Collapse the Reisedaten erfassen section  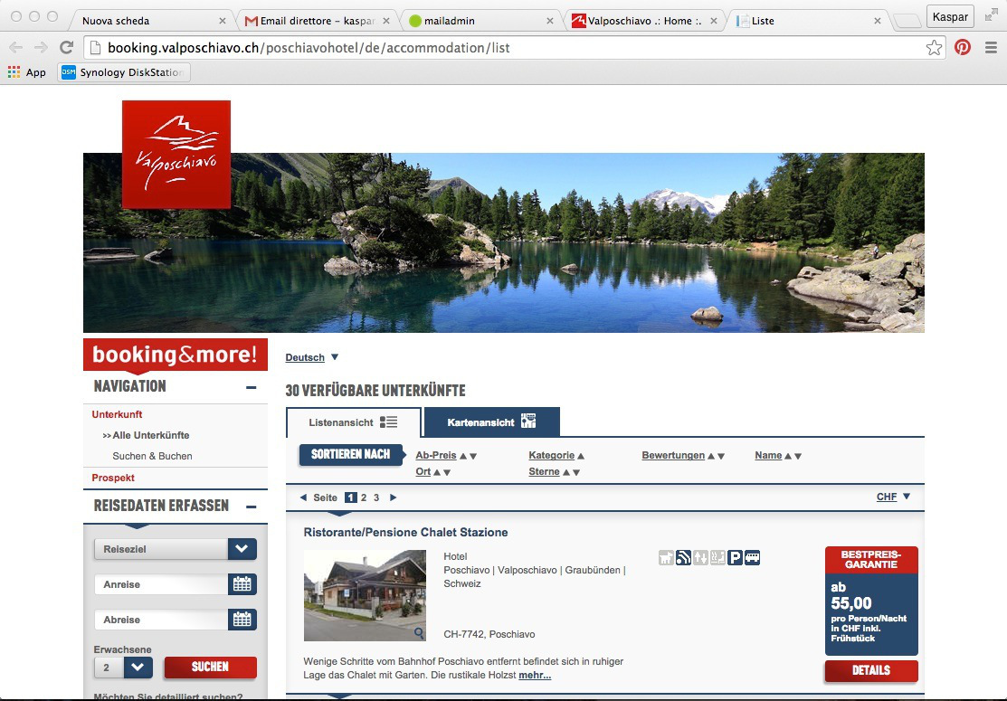coord(251,507)
